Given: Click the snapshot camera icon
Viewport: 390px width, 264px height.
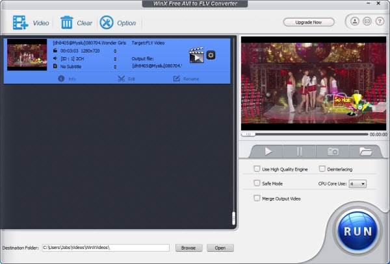Looking at the screenshot, I should click(333, 151).
